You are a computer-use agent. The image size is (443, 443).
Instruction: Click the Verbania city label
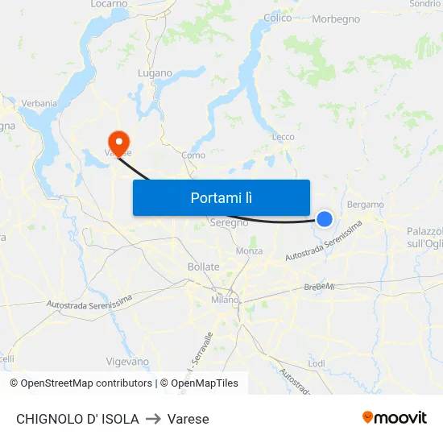click(39, 103)
